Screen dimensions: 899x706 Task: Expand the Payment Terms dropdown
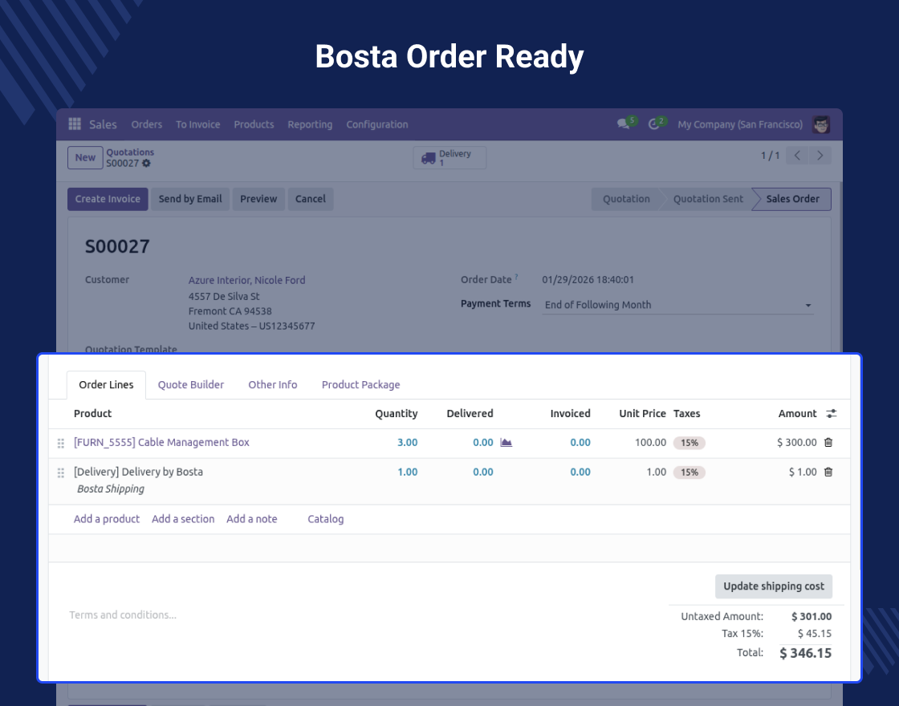pos(807,306)
